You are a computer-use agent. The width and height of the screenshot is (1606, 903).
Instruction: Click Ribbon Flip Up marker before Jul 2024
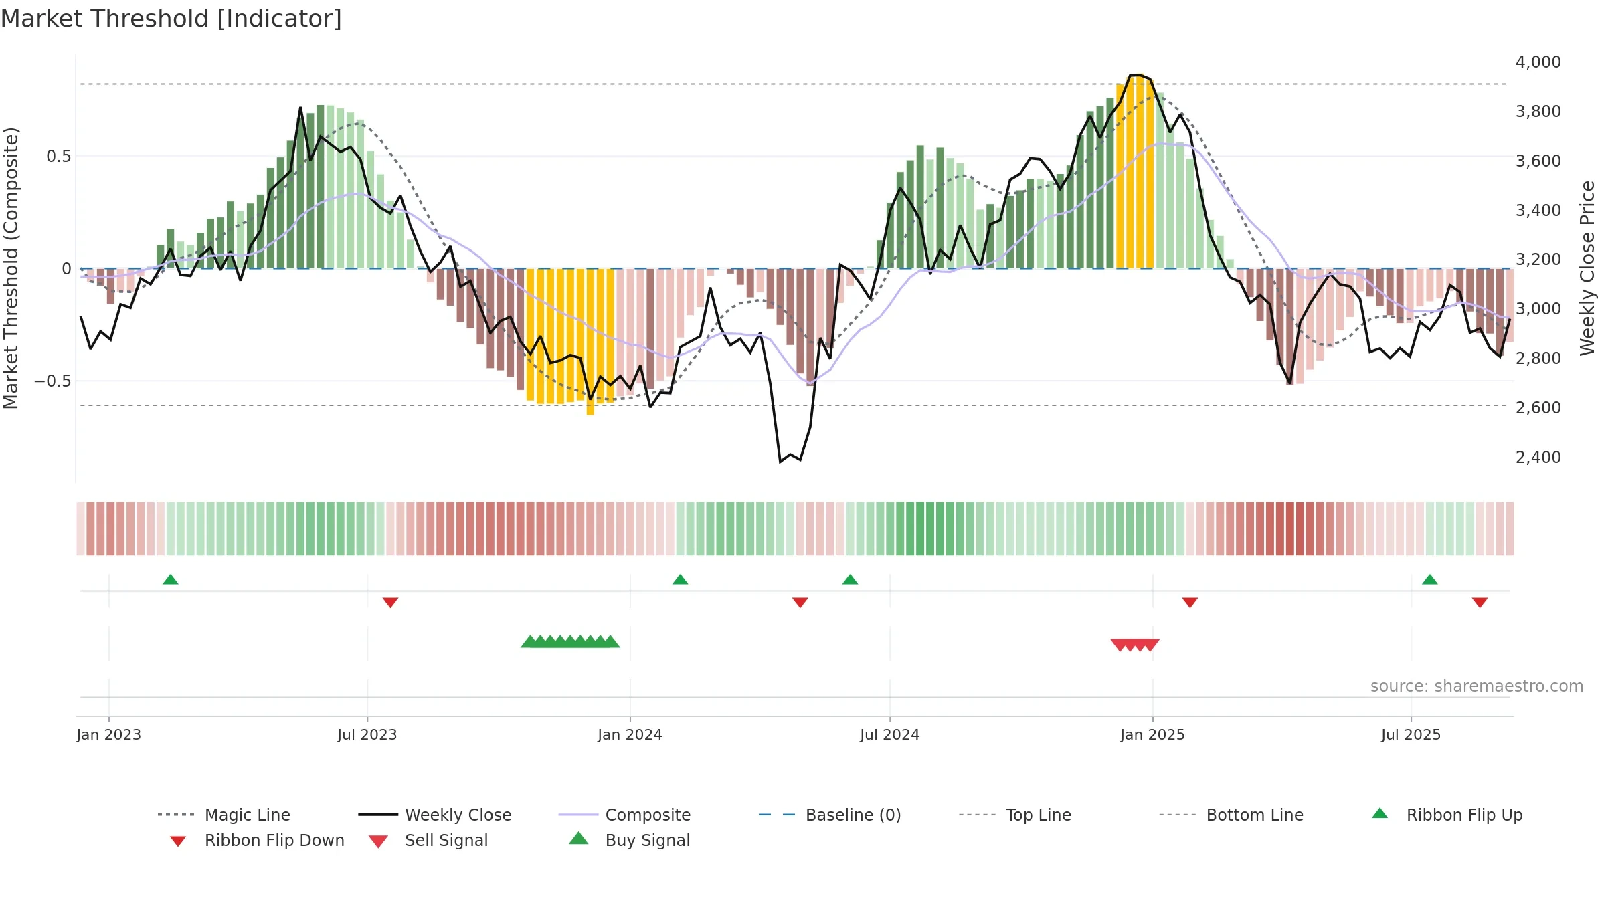click(851, 579)
